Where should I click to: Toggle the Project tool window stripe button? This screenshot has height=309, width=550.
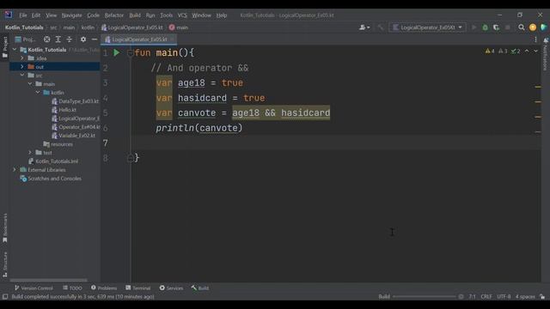(5, 47)
